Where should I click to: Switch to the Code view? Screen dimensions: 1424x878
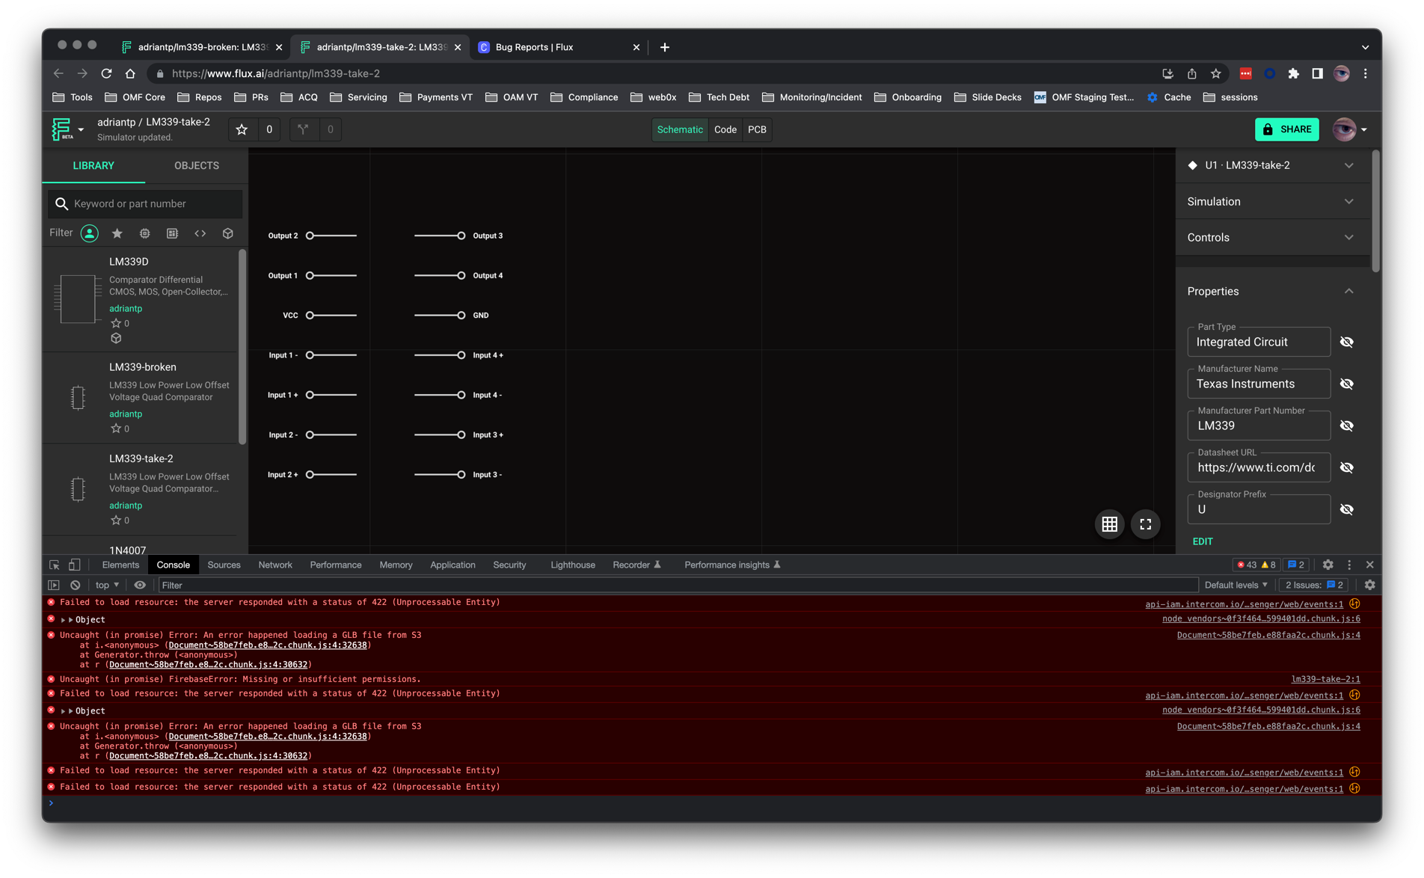click(725, 129)
